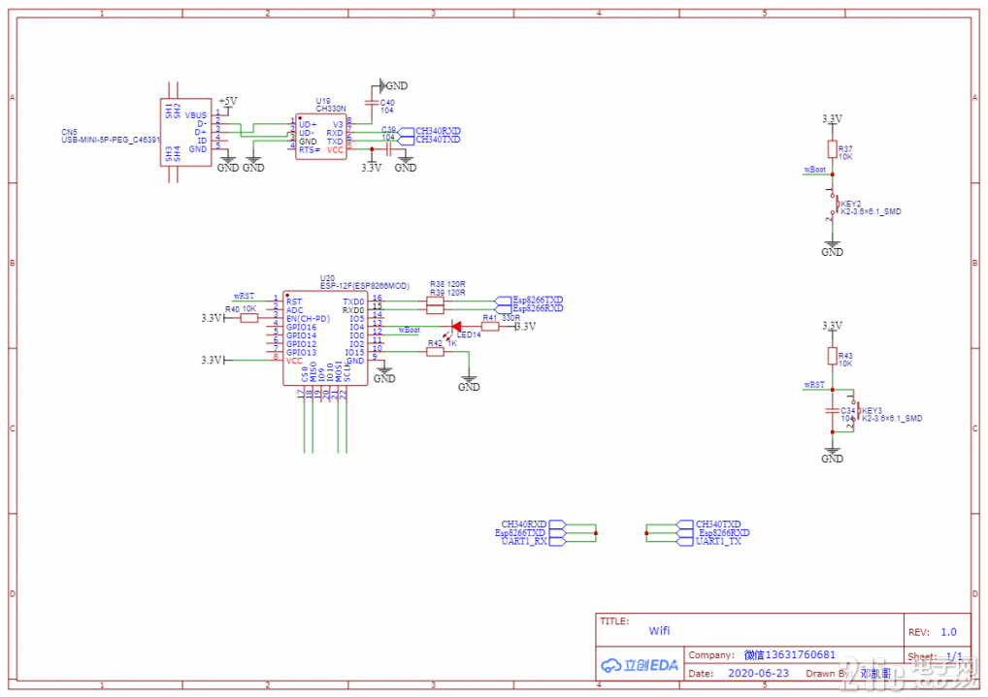Select resistor R42 1K symbol
Image resolution: width=988 pixels, height=698 pixels.
tap(436, 352)
